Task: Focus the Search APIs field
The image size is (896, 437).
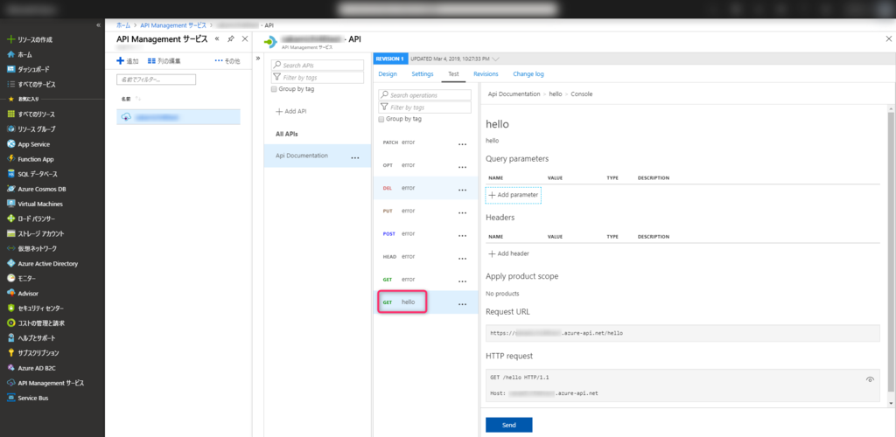Action: [x=317, y=66]
